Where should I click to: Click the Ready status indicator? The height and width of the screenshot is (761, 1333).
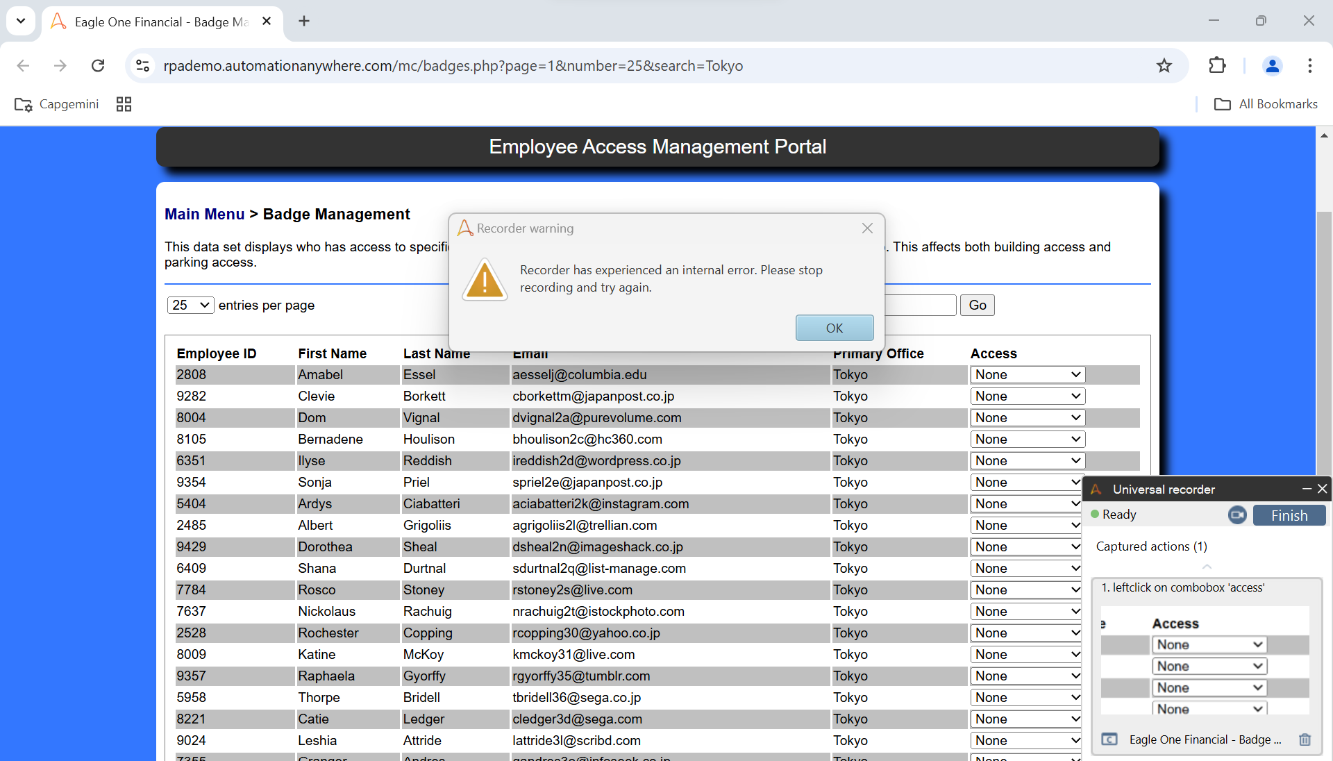coord(1114,515)
